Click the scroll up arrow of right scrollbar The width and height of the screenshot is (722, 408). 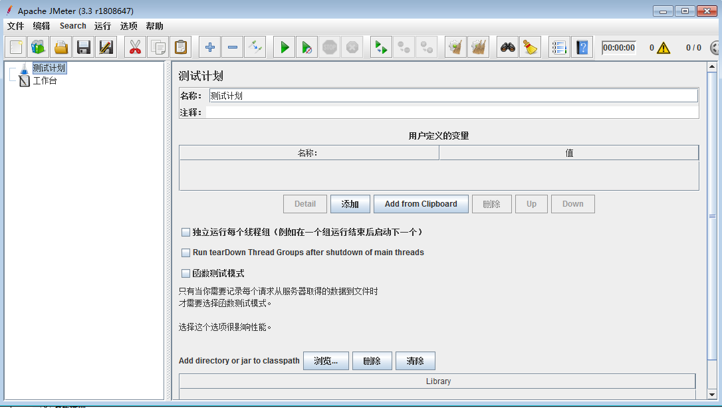(x=712, y=66)
